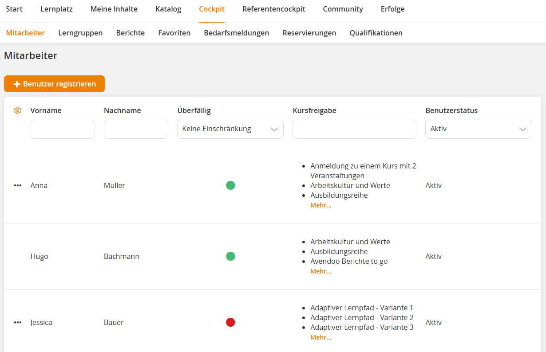Show more courses for Jessica Bauer

click(x=320, y=337)
